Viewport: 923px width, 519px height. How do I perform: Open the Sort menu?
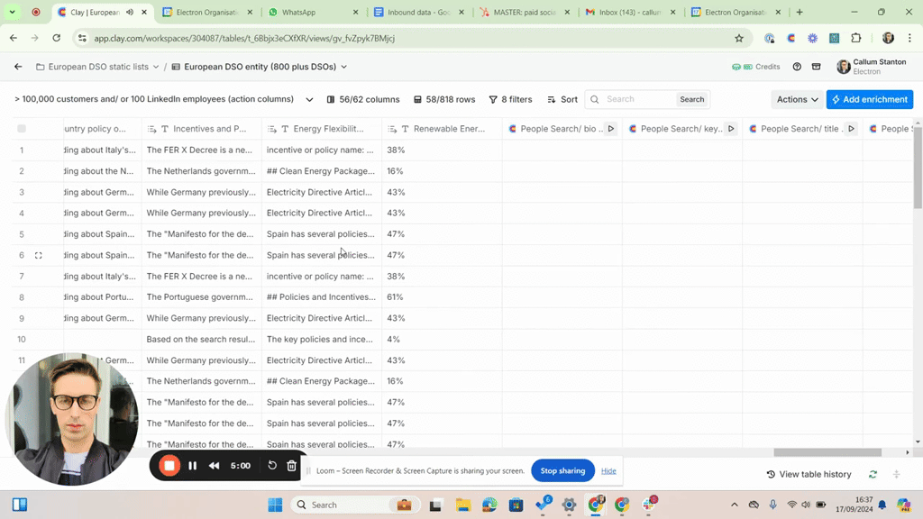tap(562, 99)
